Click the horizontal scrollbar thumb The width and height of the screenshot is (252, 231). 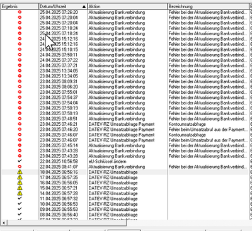(x=67, y=223)
